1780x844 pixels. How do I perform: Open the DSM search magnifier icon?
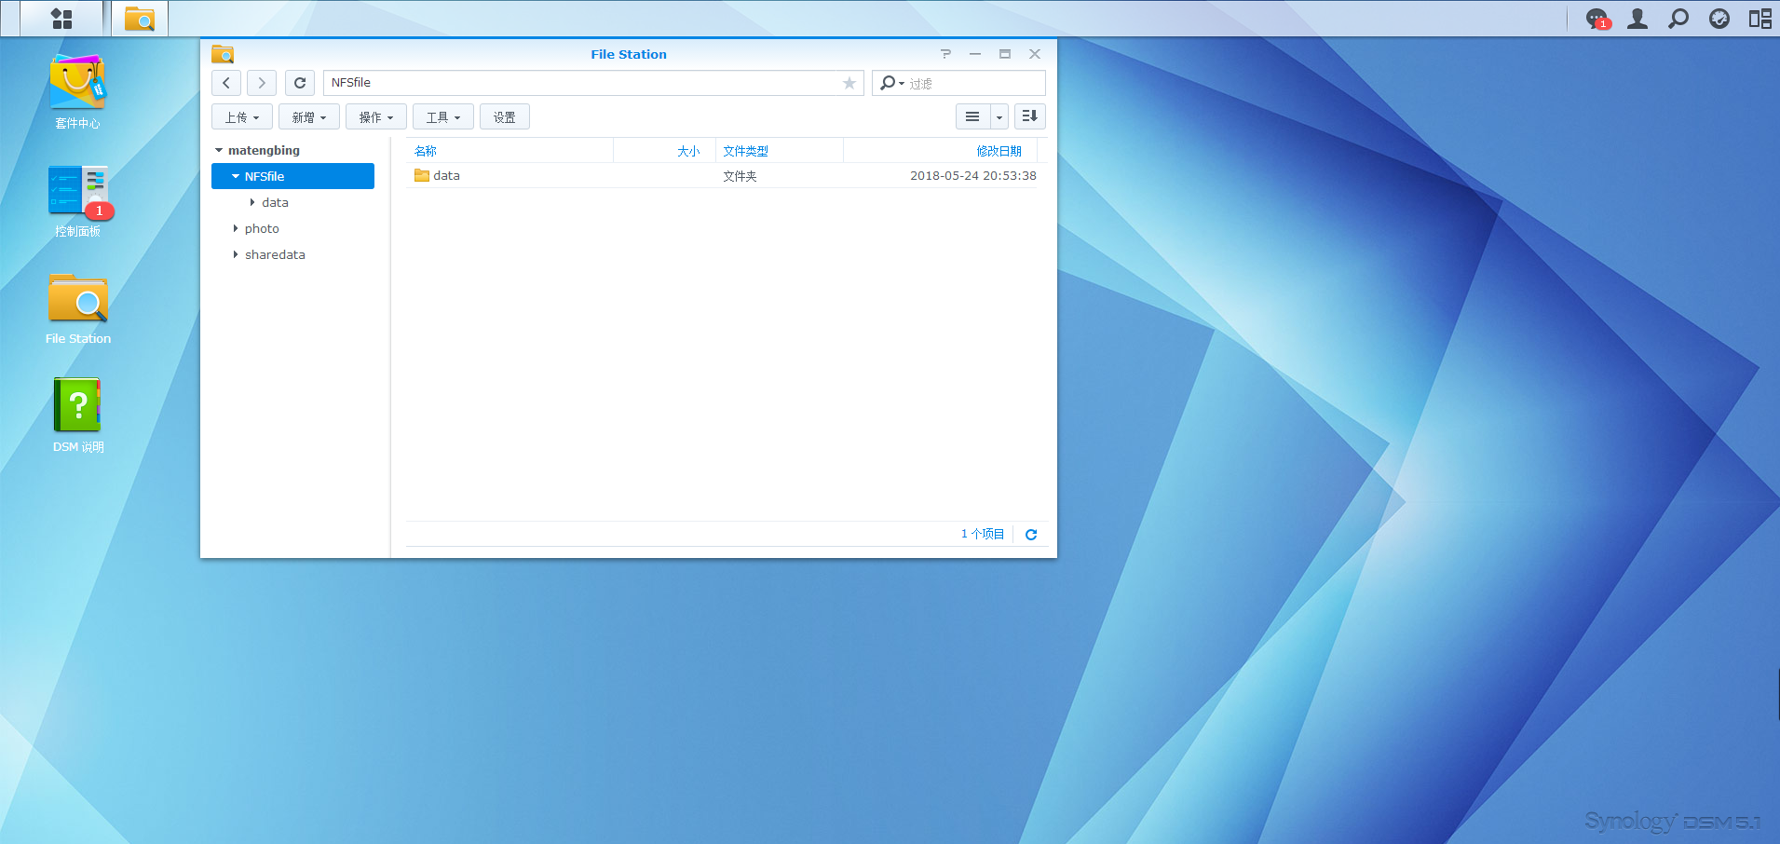click(1678, 19)
